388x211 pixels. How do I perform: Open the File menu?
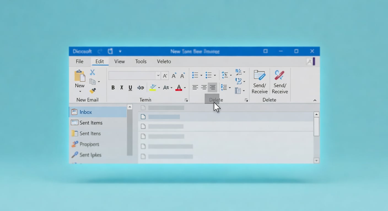click(80, 62)
